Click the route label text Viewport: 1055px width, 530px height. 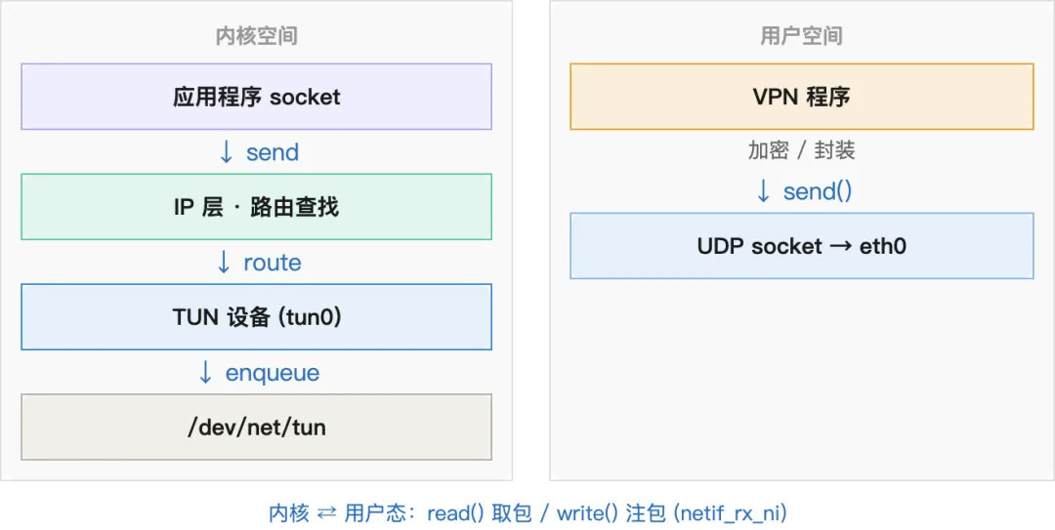273,263
